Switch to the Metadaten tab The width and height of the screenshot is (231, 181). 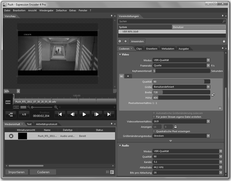[x=168, y=49]
